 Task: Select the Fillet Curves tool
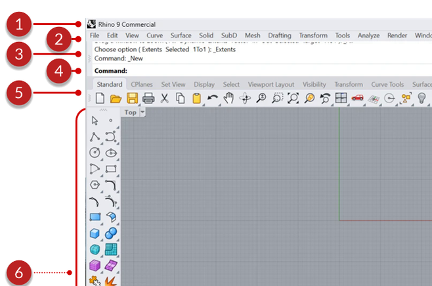111,185
